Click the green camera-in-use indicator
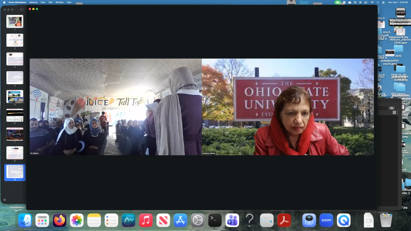This screenshot has height=231, width=411. coord(338,2)
